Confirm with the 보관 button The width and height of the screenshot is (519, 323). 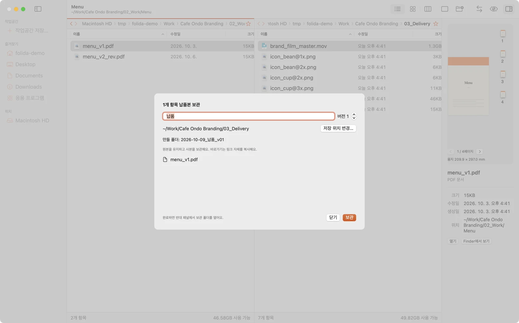[349, 217]
